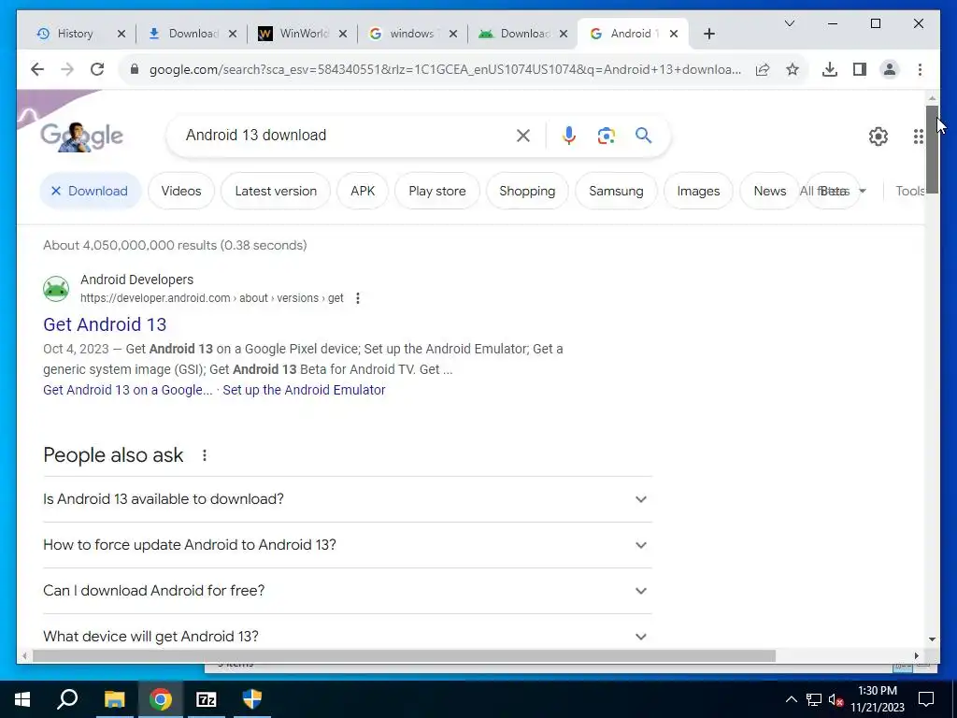The height and width of the screenshot is (718, 957).
Task: Open Get Android 13 on a Google sitelink
Action: 127,390
